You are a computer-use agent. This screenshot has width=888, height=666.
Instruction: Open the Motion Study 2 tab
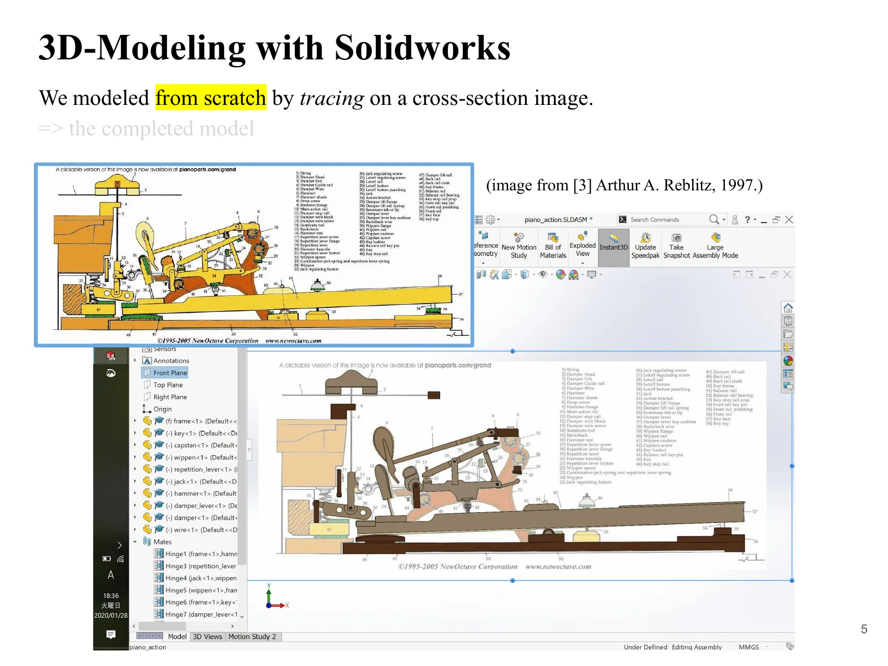[252, 637]
